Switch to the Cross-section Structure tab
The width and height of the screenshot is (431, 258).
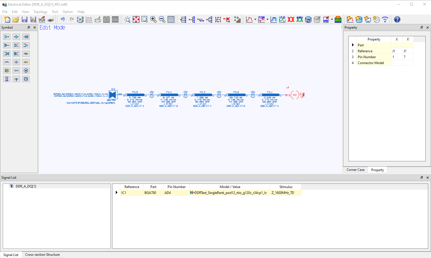pyautogui.click(x=42, y=255)
